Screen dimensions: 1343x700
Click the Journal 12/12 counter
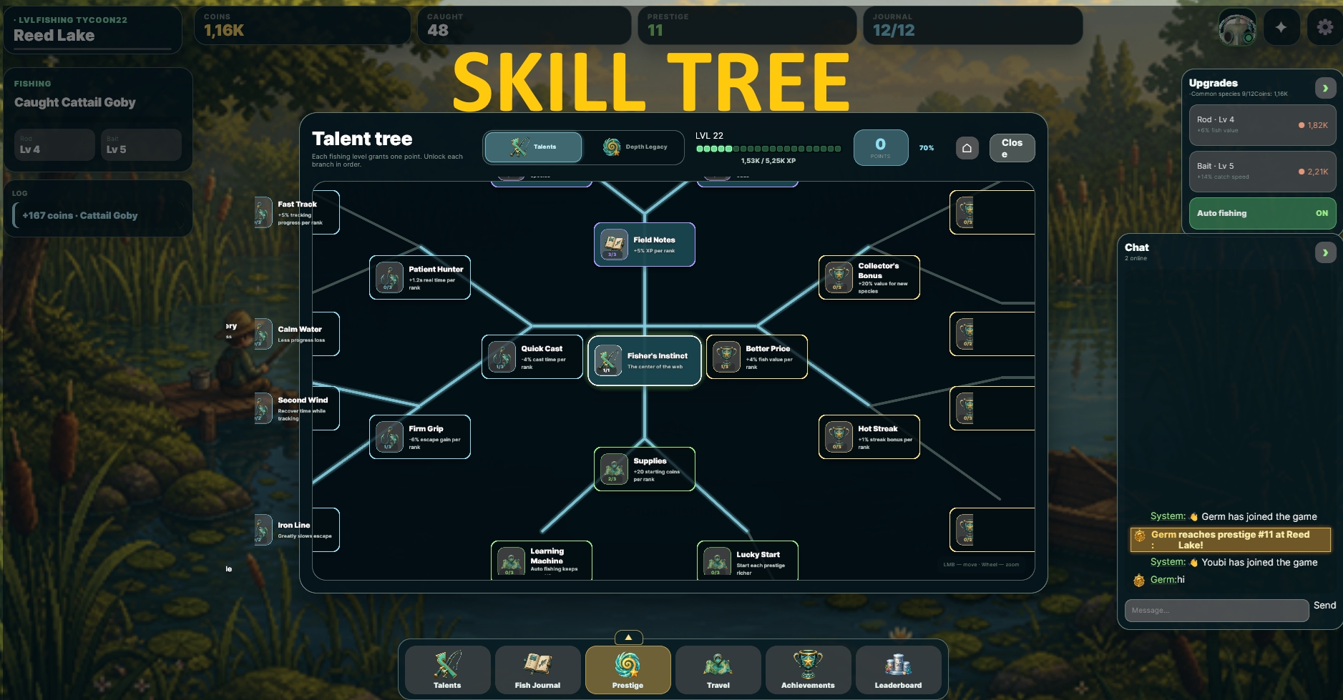[x=972, y=26]
